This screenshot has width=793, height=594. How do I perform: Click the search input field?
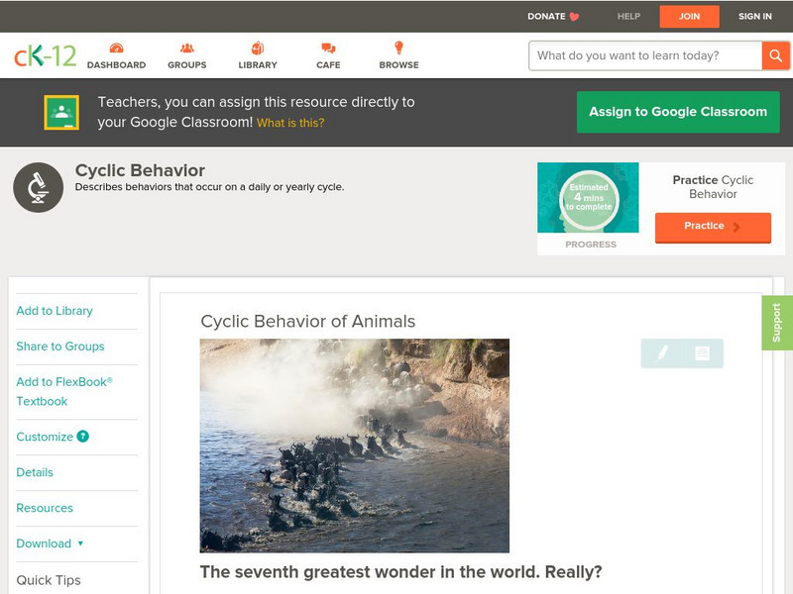click(x=644, y=55)
